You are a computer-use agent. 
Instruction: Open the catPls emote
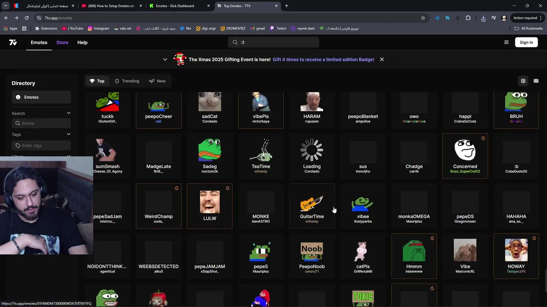363,256
